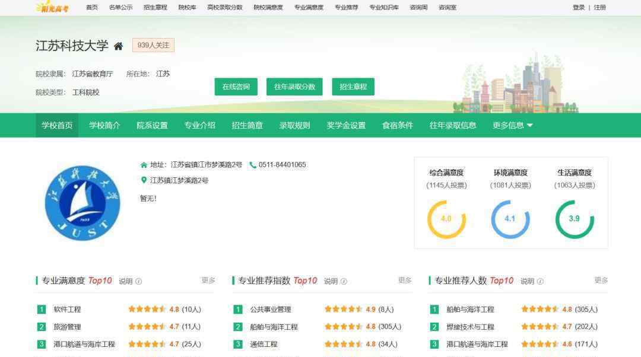641x357 pixels.
Task: Switch to the 奖学金设置 tab
Action: (x=346, y=125)
